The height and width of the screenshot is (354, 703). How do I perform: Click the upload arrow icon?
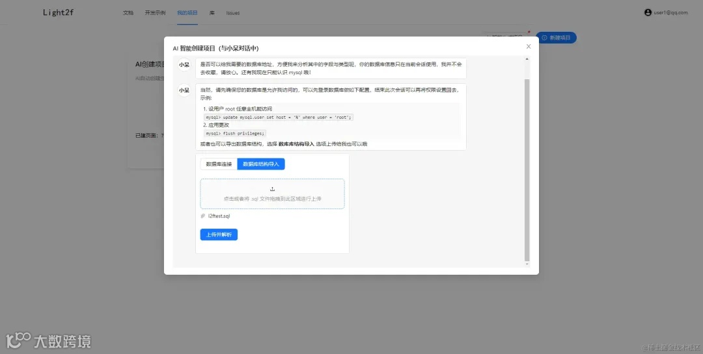pos(272,189)
